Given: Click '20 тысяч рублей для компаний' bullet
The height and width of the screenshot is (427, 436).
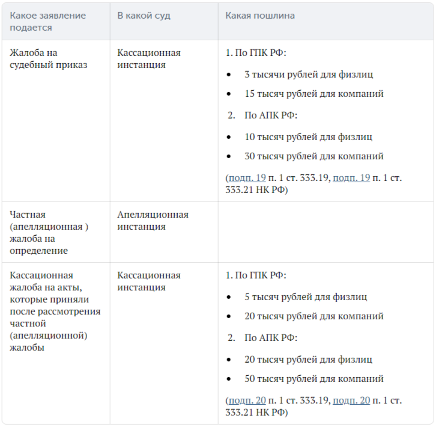Looking at the screenshot, I should [314, 316].
